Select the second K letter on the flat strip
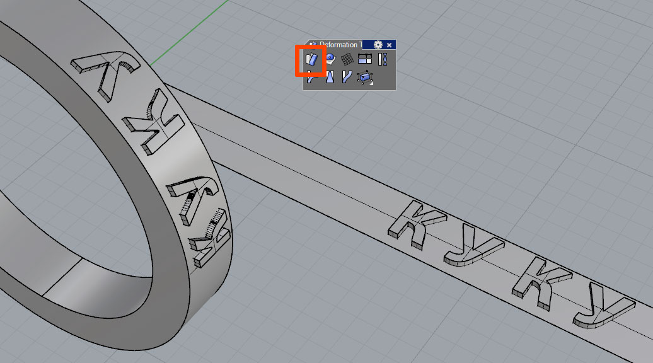This screenshot has height=363, width=653. click(535, 277)
